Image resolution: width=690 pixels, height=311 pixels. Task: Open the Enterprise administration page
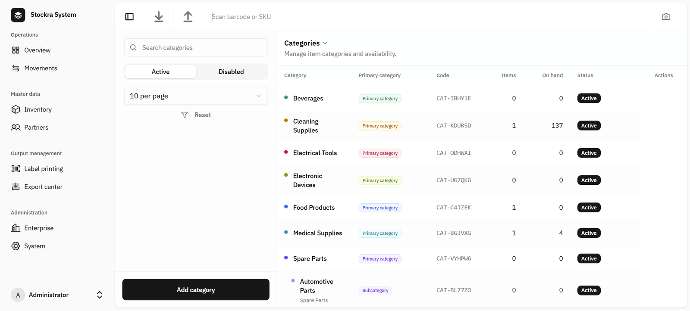[x=39, y=228]
